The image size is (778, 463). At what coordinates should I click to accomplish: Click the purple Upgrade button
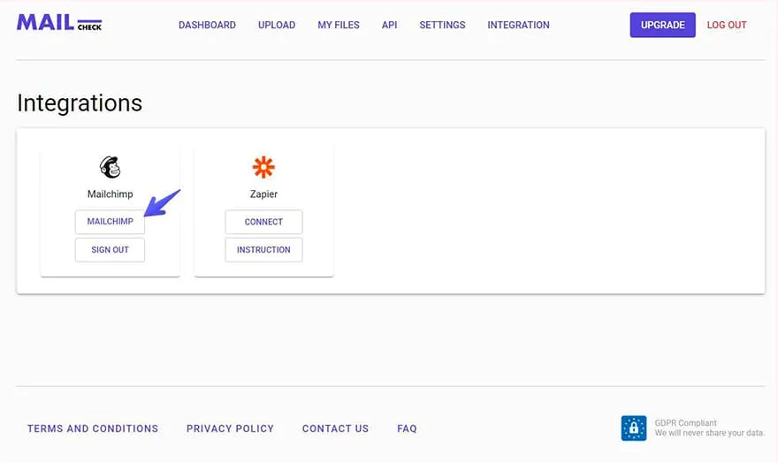coord(662,25)
